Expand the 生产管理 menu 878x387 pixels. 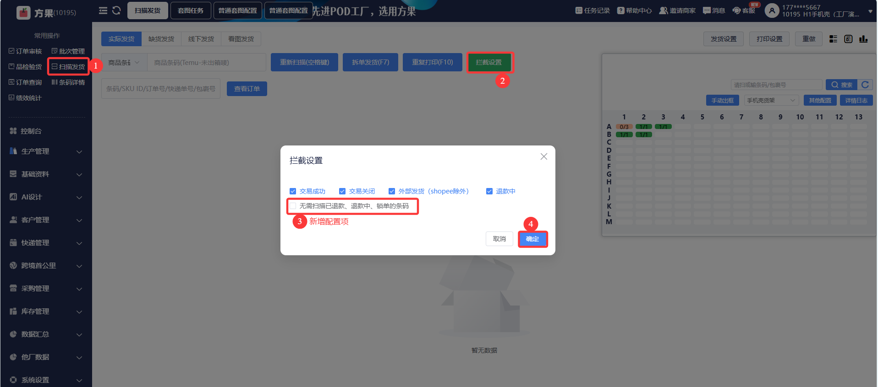[x=46, y=151]
